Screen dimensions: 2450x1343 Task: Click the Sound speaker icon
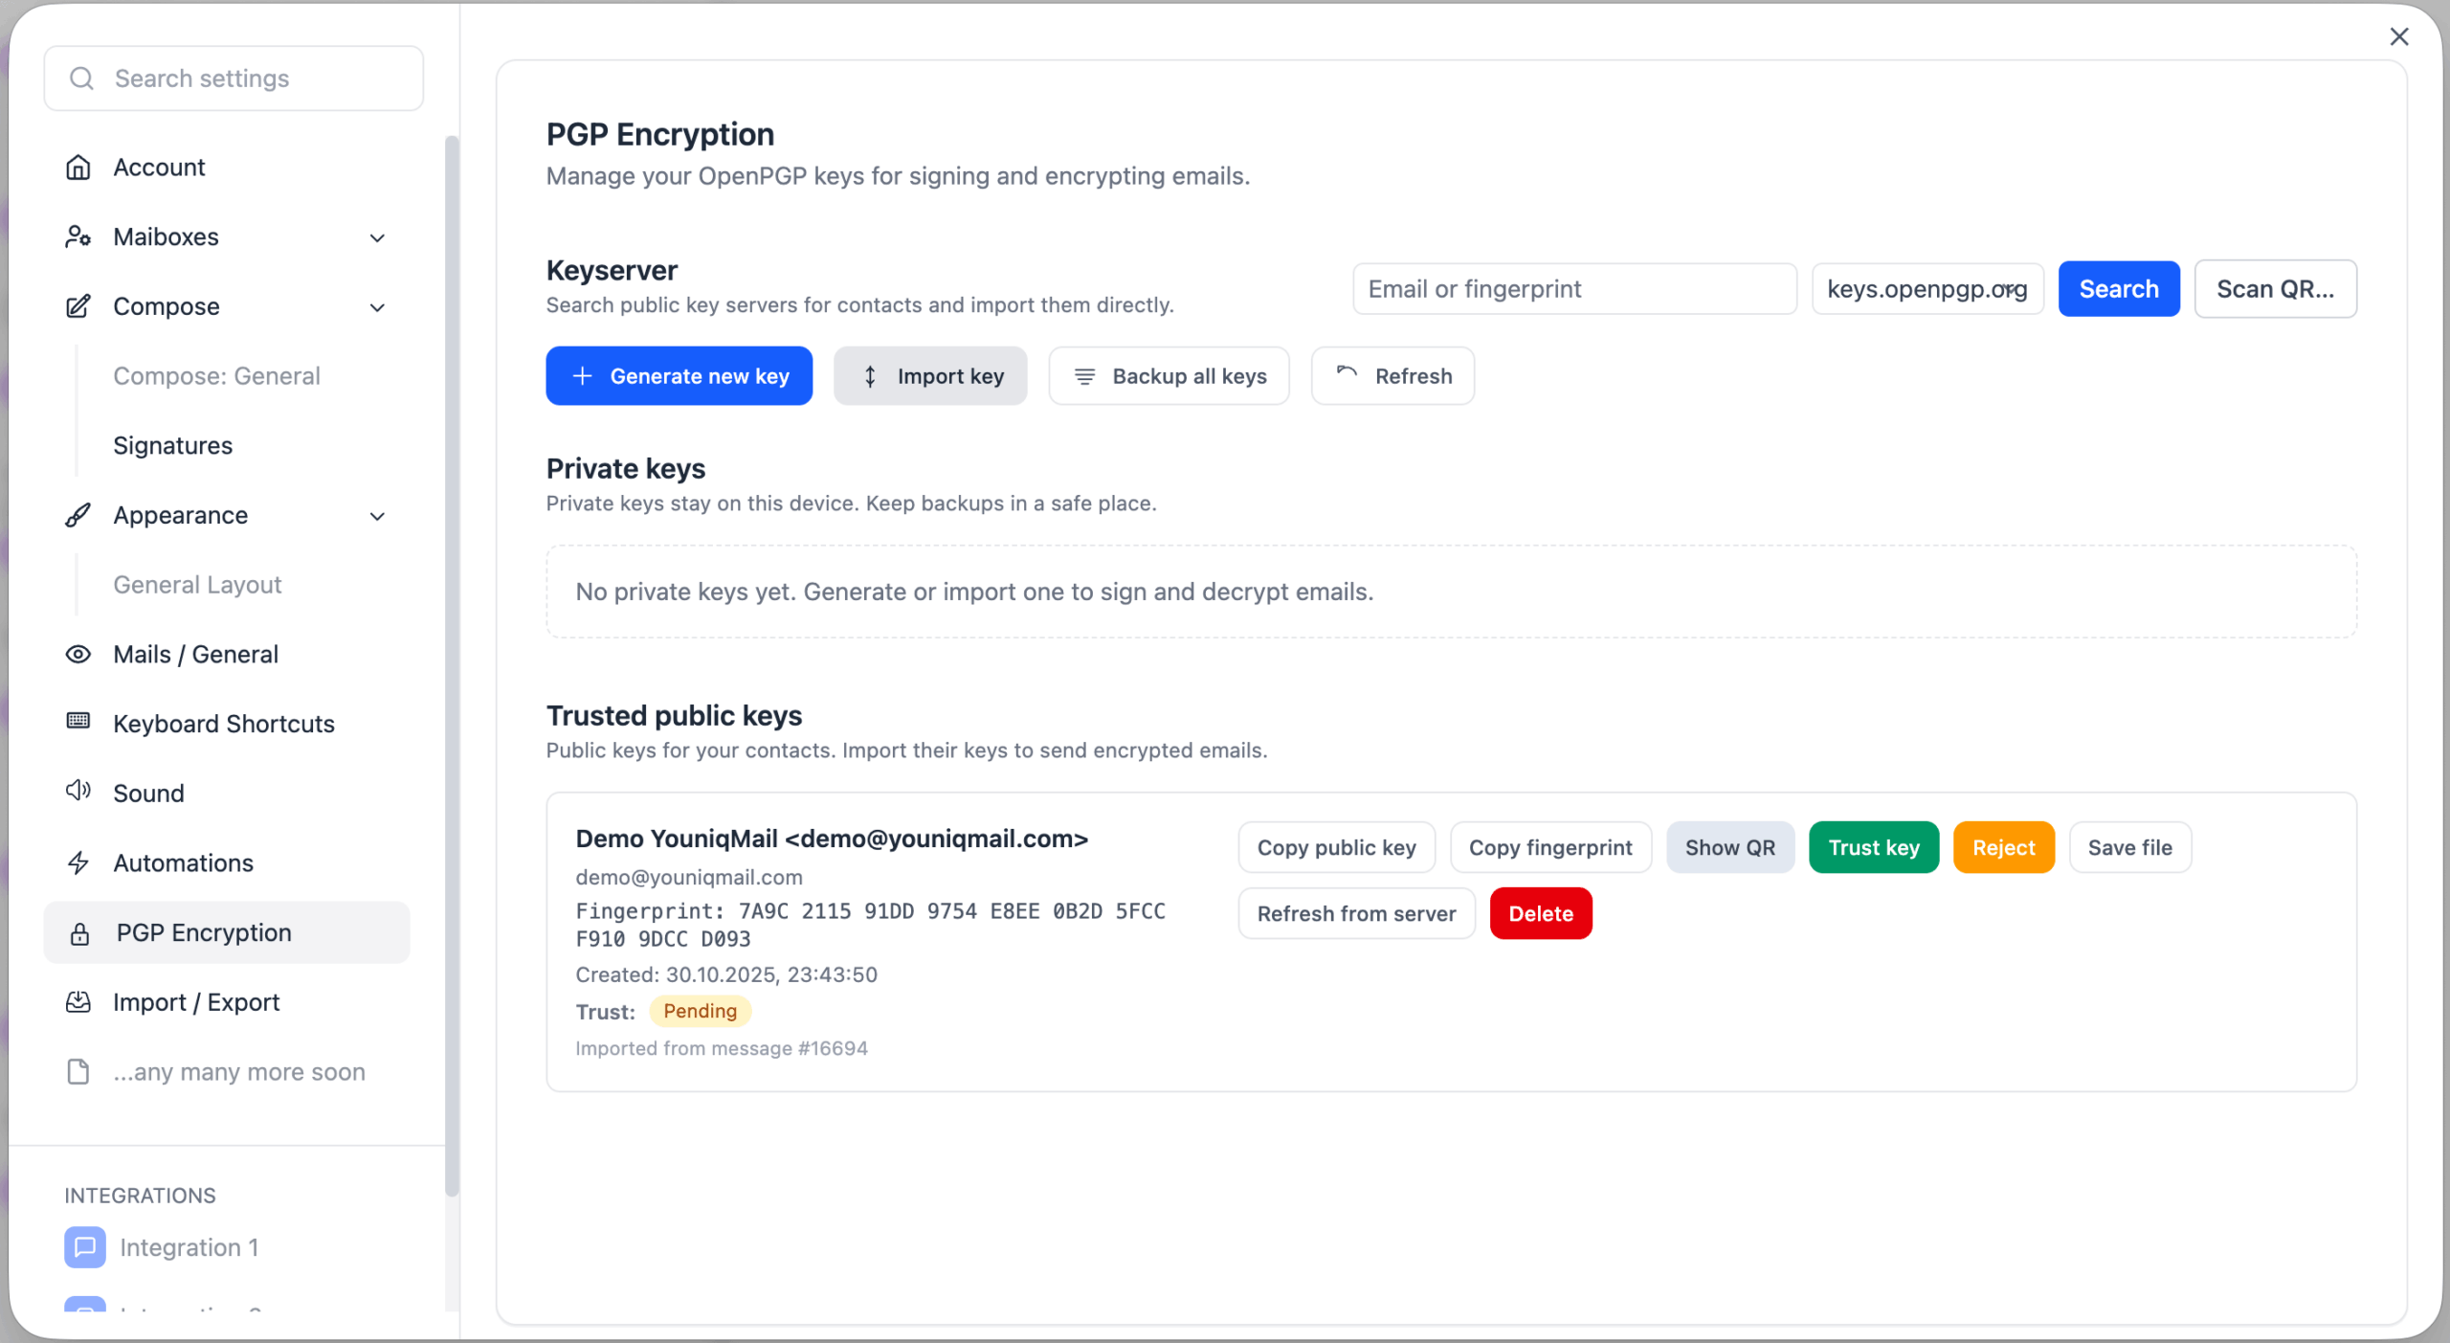78,792
